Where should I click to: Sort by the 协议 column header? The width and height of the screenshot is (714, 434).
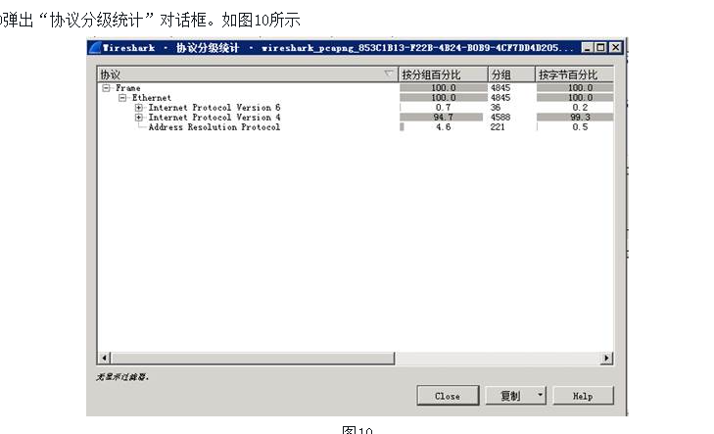247,74
